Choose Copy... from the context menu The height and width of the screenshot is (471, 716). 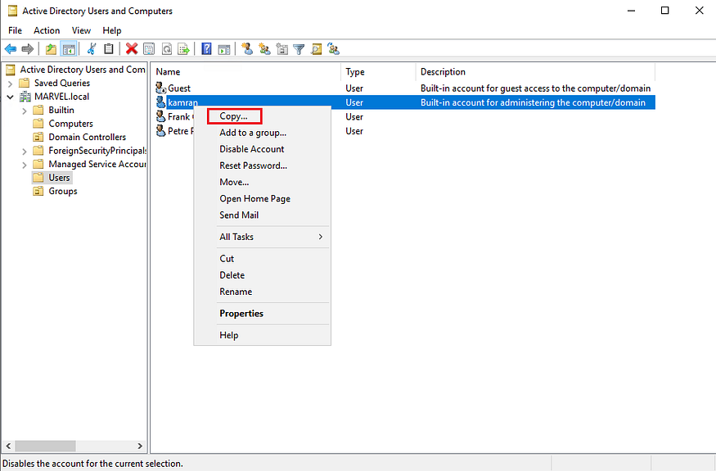click(234, 116)
